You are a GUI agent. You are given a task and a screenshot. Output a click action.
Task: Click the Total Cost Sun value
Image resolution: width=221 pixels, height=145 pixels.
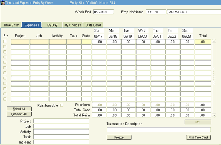(x=99, y=110)
